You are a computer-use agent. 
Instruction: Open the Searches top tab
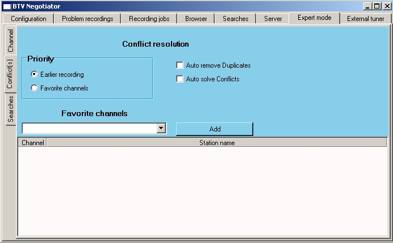pos(235,19)
